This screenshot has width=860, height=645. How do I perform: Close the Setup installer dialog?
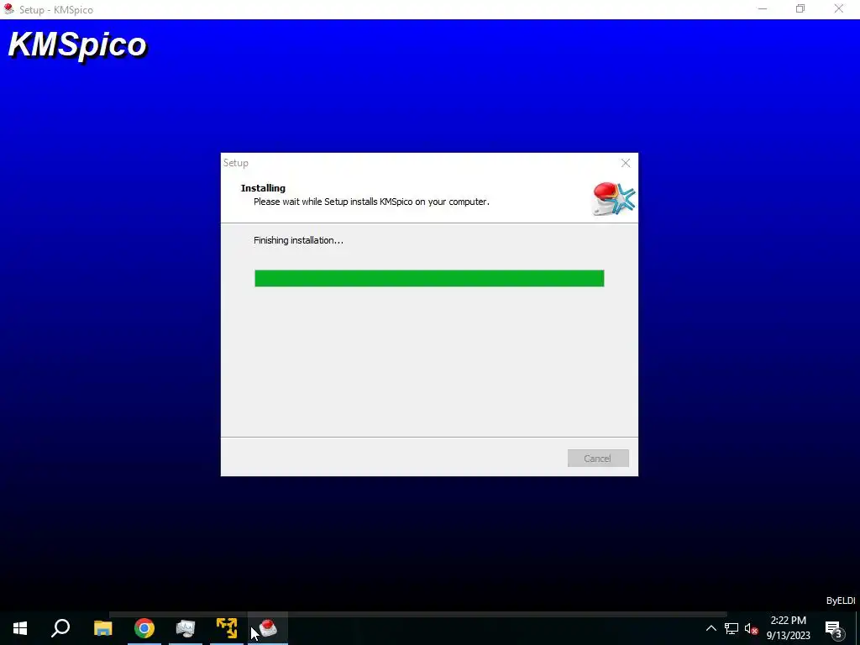coord(625,163)
